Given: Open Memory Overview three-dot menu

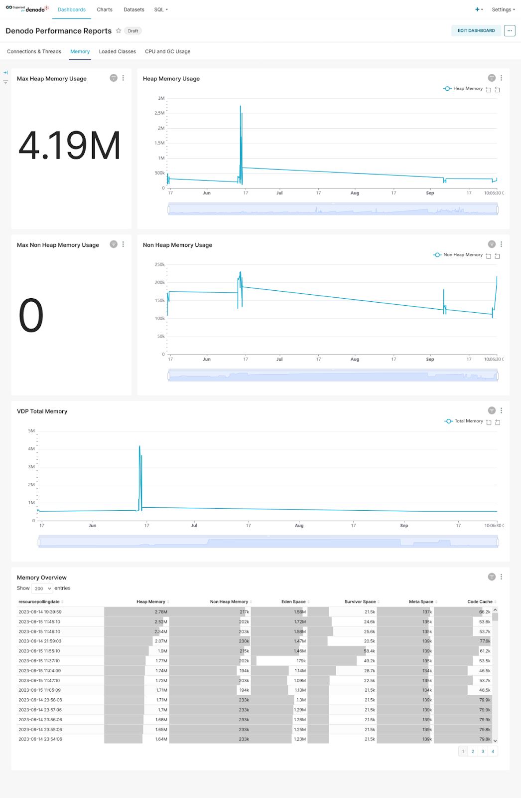Looking at the screenshot, I should click(501, 577).
